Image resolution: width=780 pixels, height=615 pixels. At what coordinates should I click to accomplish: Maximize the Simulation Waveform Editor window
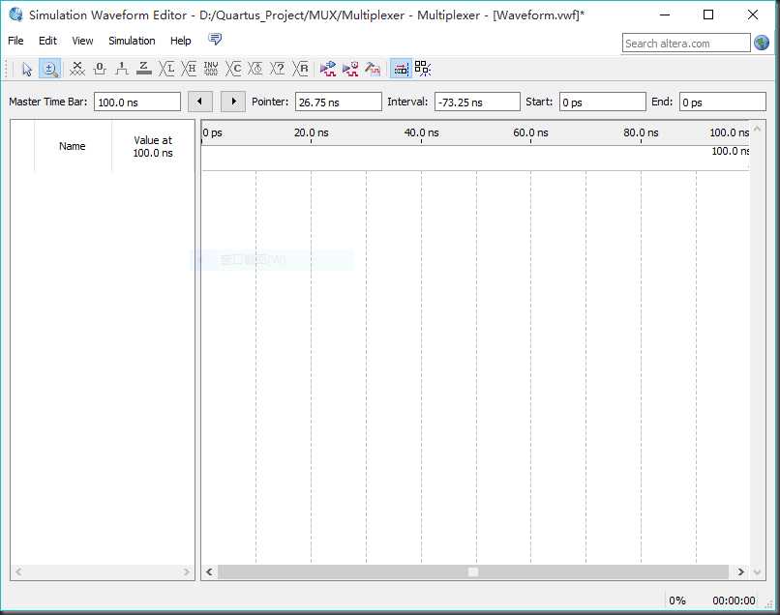(708, 15)
